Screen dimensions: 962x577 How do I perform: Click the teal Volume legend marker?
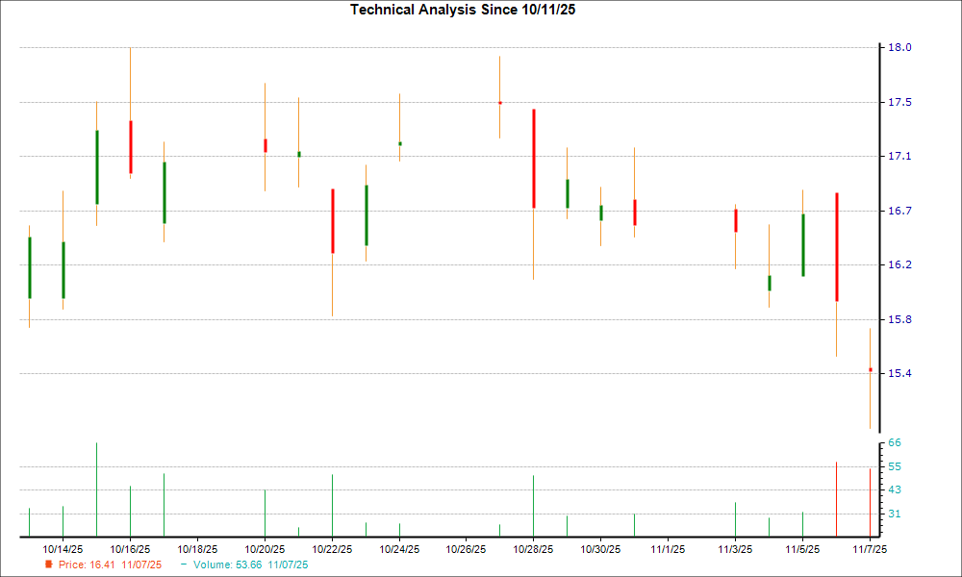click(x=183, y=565)
